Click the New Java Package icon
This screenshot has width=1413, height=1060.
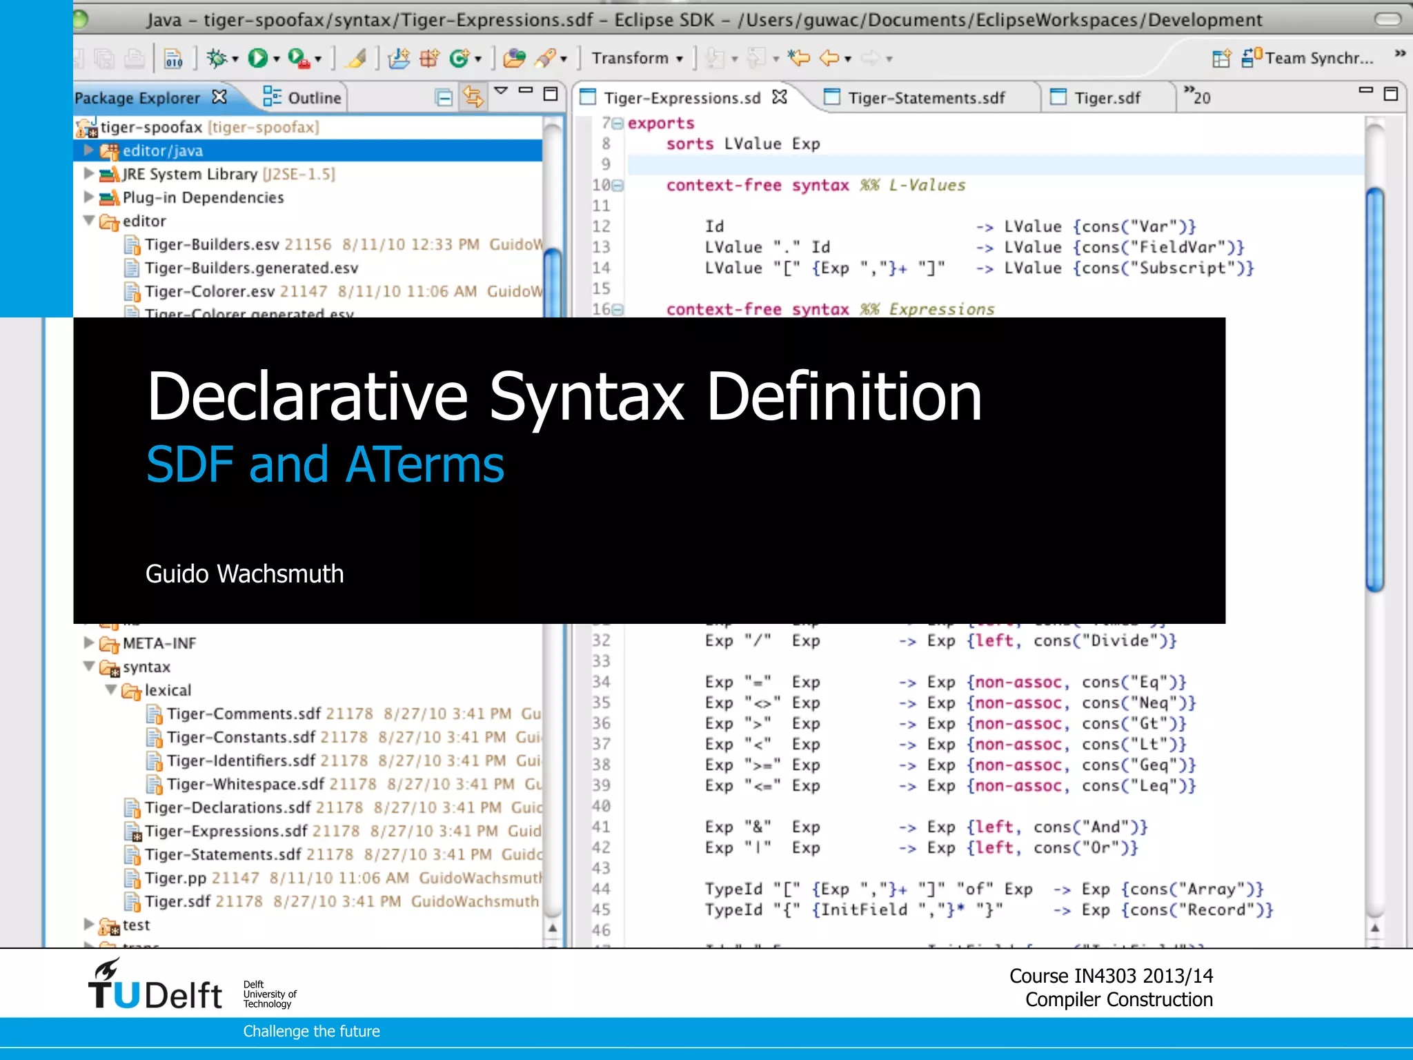[429, 59]
